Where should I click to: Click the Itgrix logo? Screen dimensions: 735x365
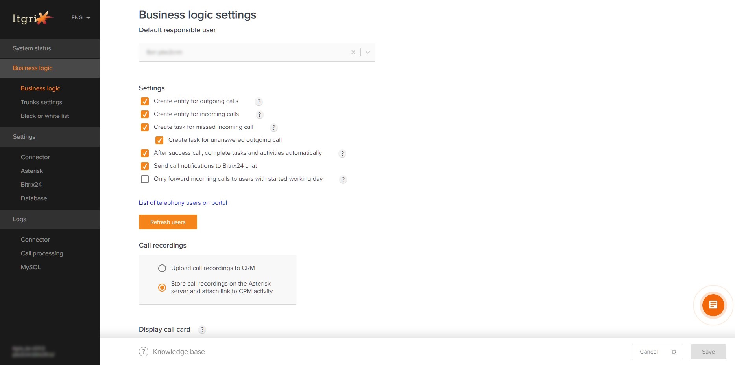click(32, 18)
